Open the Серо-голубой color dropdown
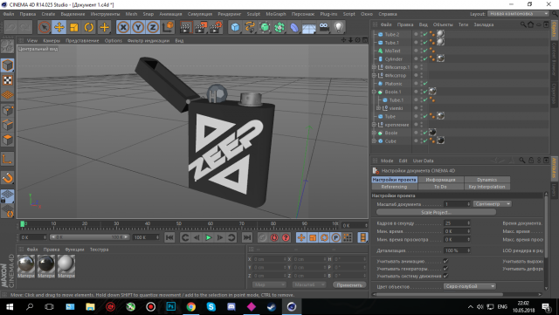 [x=470, y=286]
